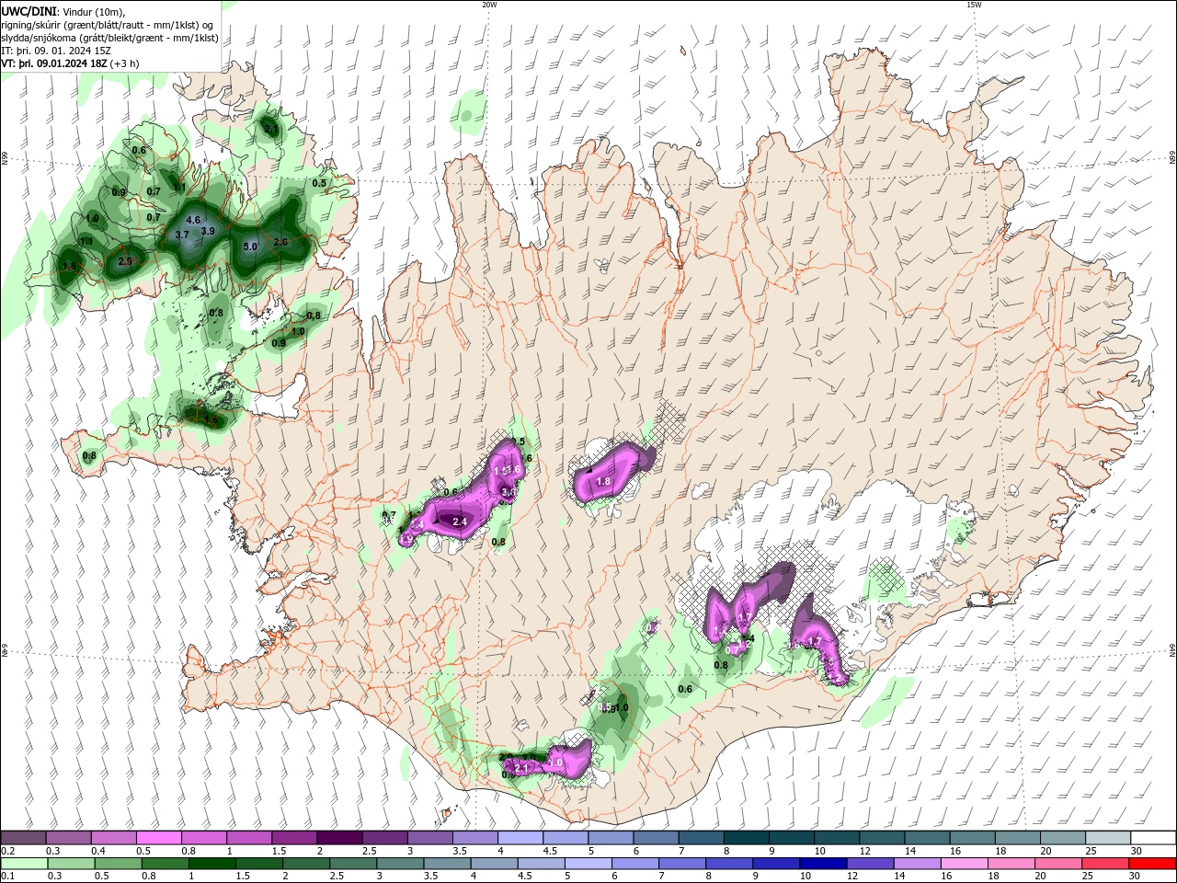Click the 2.1 snow value on the south coast
This screenshot has height=883, width=1177.
[521, 767]
